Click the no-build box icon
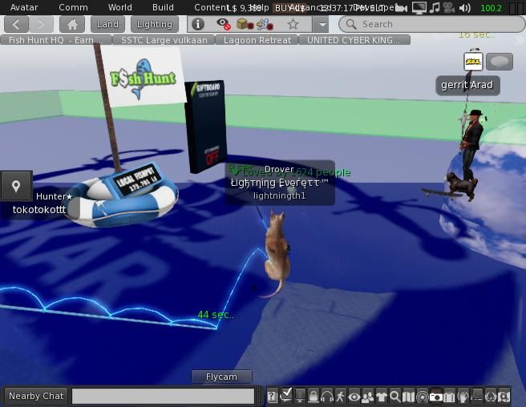The height and width of the screenshot is (407, 526). [245, 24]
